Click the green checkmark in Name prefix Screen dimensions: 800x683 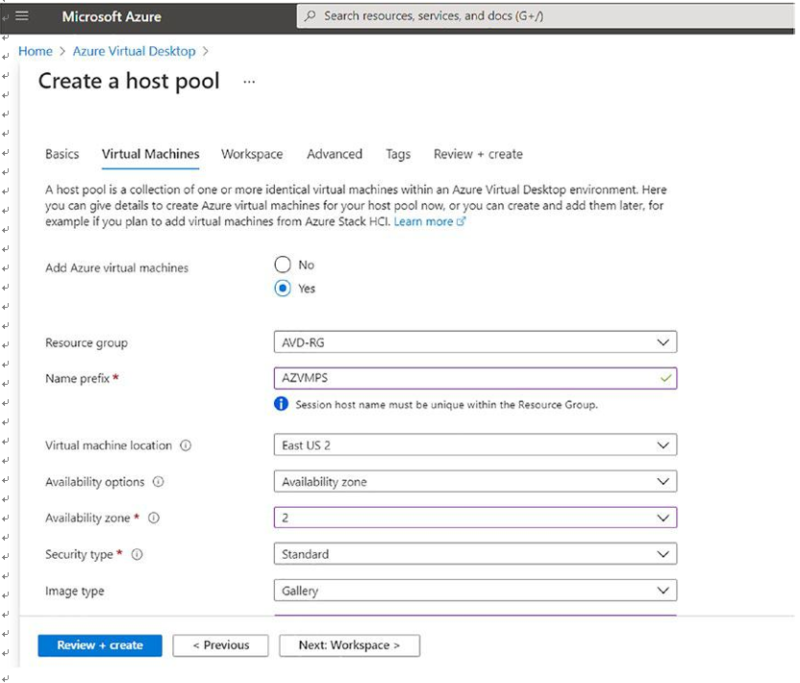tap(665, 378)
